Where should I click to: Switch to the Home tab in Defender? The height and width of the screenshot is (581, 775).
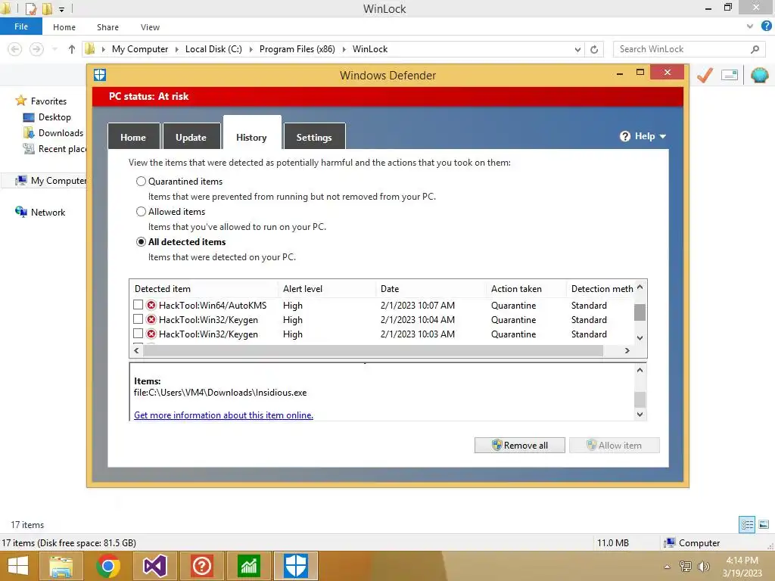coord(133,137)
